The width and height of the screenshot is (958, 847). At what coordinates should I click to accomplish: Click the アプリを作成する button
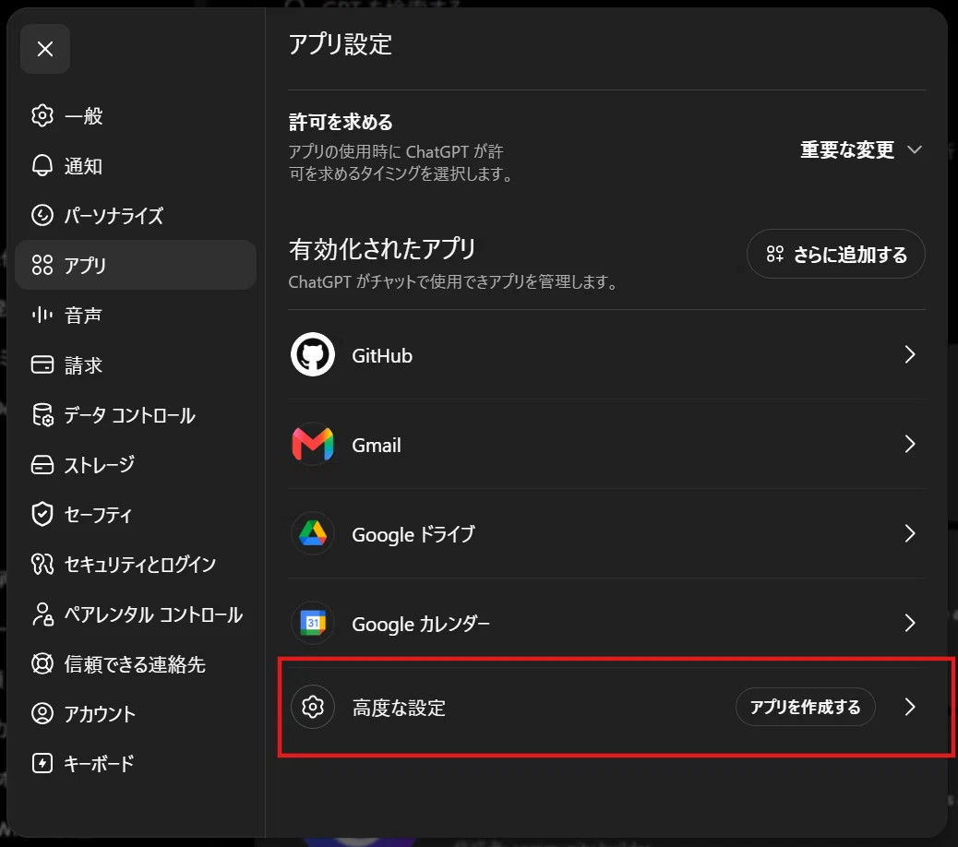(806, 707)
